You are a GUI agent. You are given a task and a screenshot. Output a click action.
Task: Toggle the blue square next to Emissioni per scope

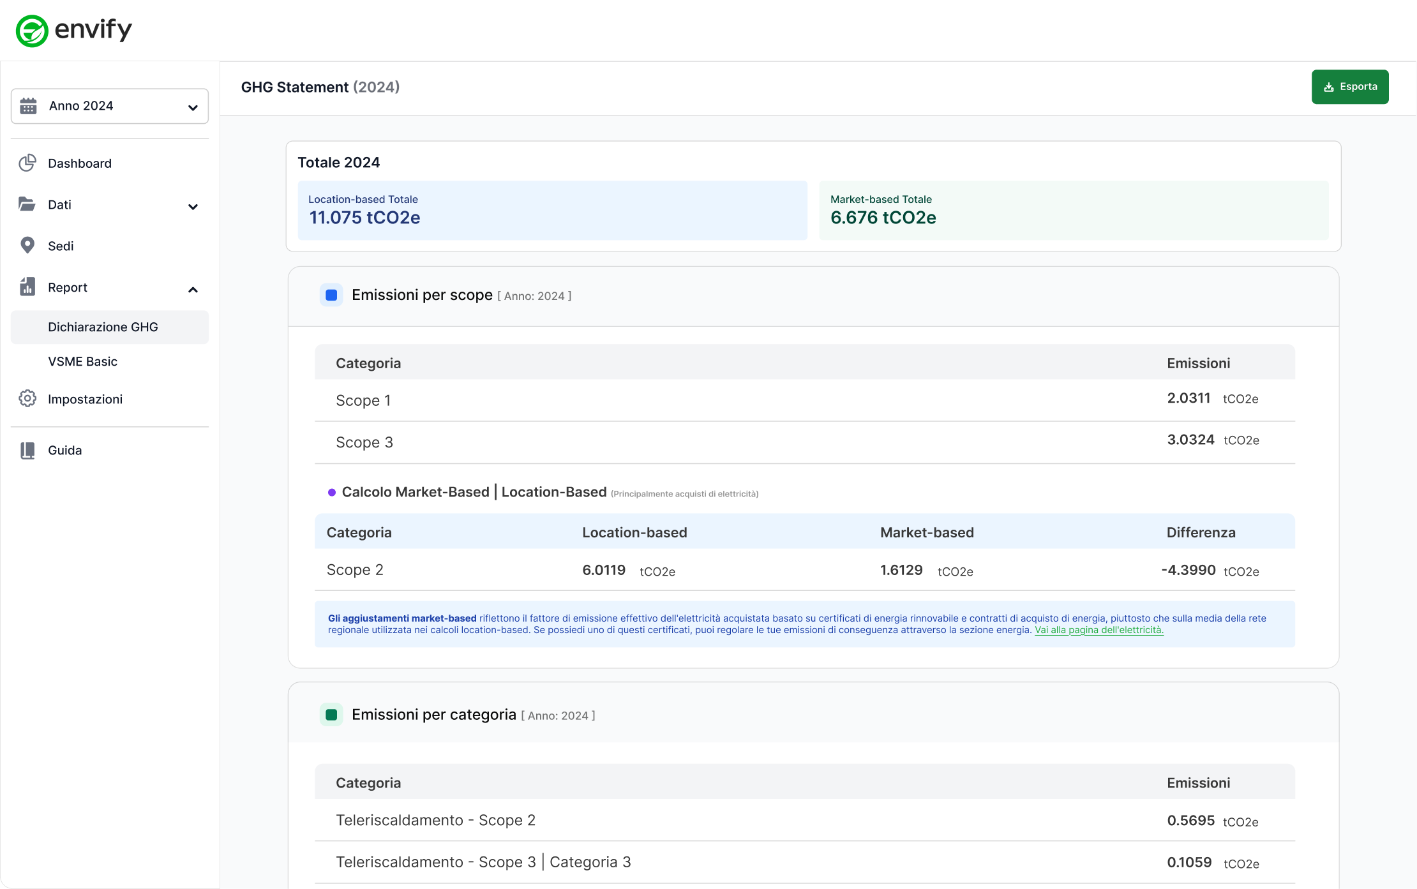pos(331,295)
